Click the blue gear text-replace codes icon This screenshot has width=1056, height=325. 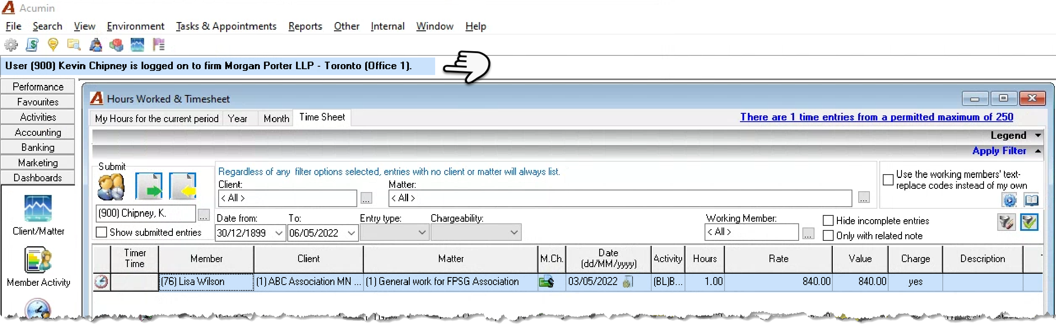click(1009, 200)
